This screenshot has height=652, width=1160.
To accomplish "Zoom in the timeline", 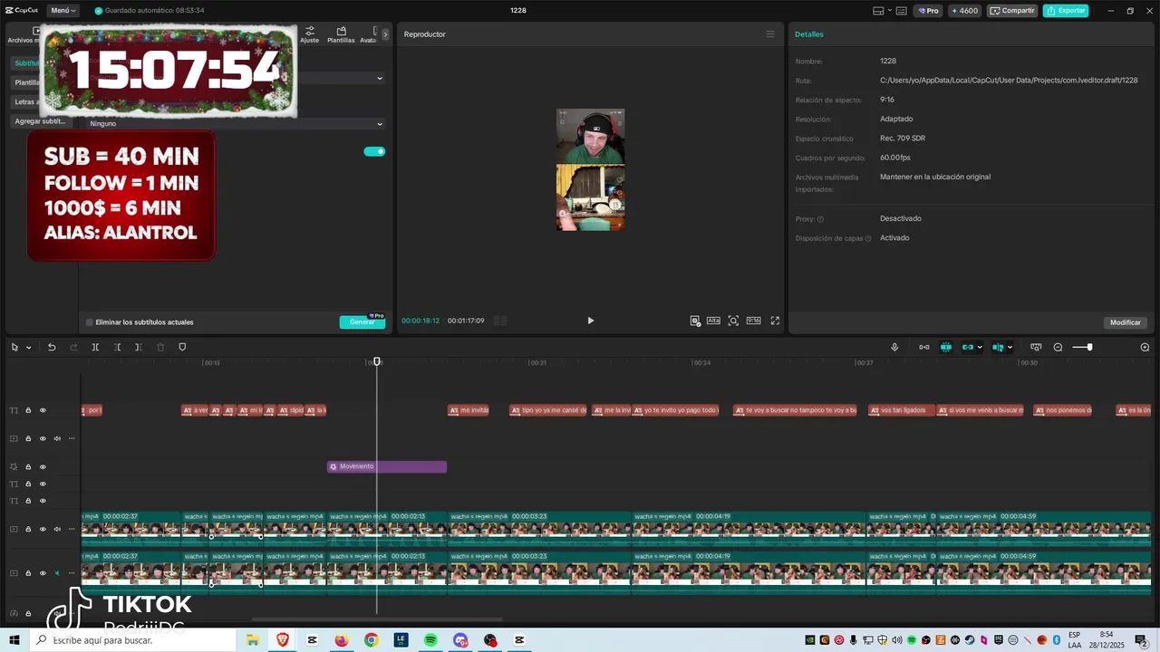I will point(1145,347).
